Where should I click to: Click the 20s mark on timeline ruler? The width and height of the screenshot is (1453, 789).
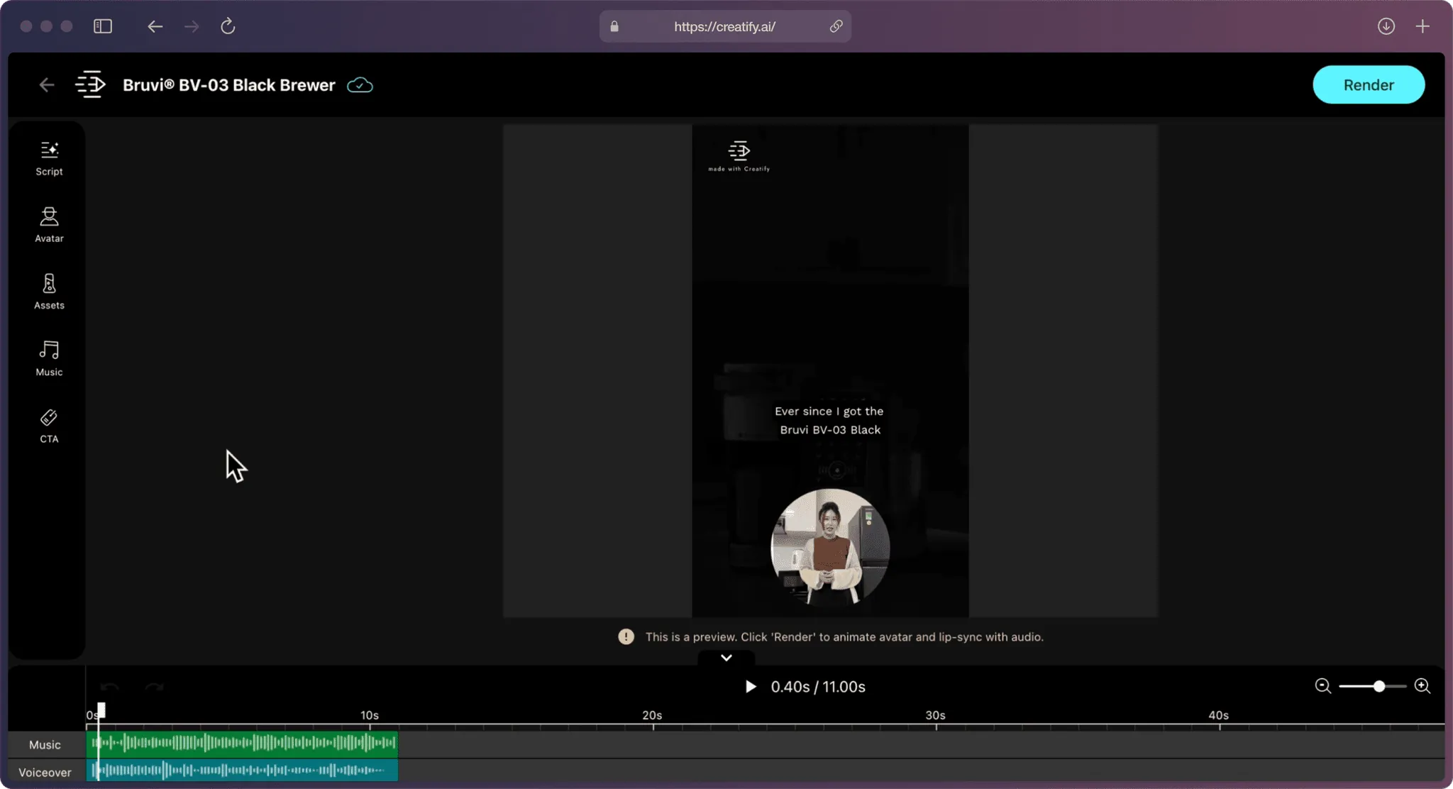click(x=652, y=715)
